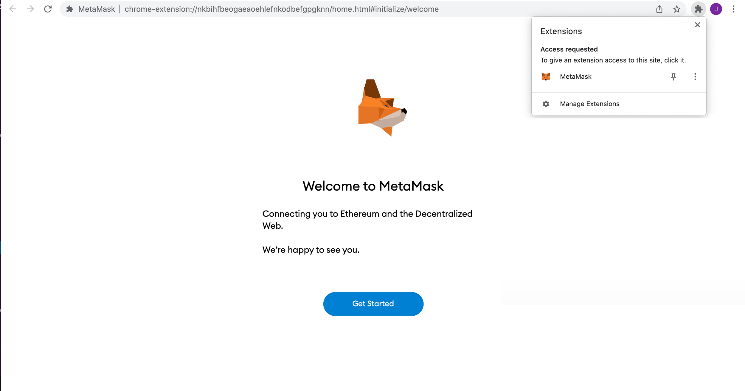Image resolution: width=745 pixels, height=391 pixels.
Task: Select the Manage Extensions menu entry
Action: pos(589,104)
